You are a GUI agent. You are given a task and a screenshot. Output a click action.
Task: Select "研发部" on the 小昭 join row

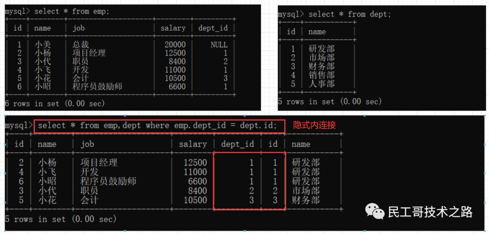pyautogui.click(x=306, y=181)
